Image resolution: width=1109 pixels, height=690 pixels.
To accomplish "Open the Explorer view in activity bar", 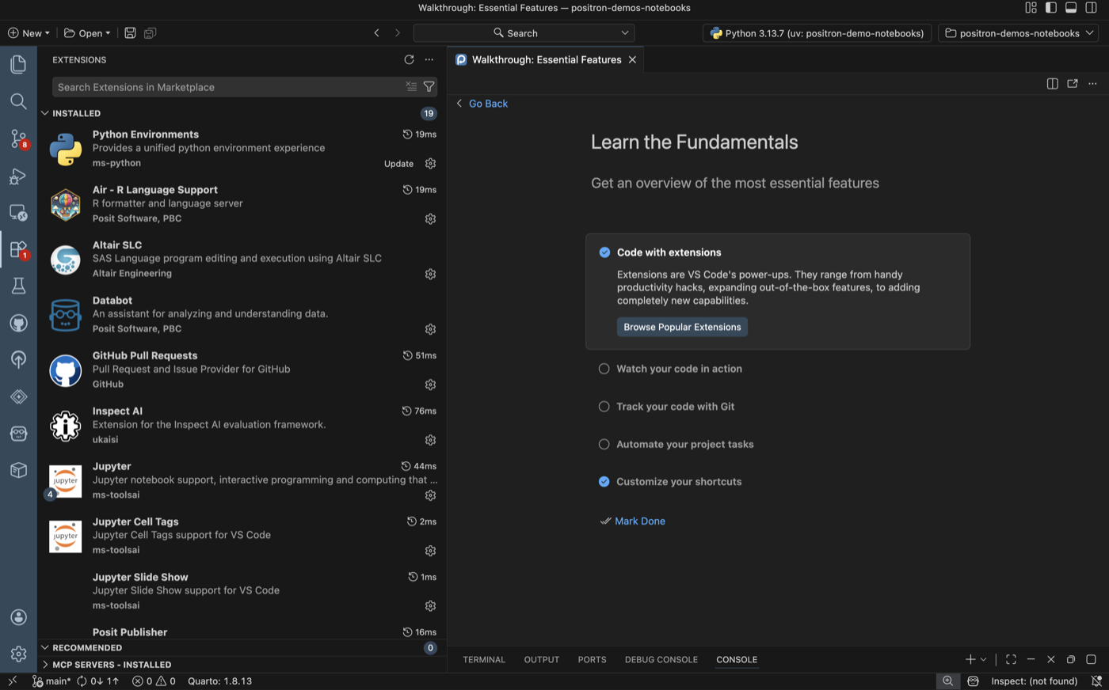I will [18, 64].
